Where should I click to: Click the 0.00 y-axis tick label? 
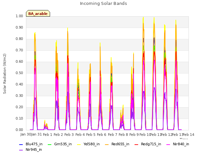tap(19, 130)
